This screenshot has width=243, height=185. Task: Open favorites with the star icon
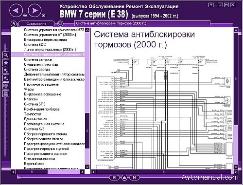tap(6, 63)
